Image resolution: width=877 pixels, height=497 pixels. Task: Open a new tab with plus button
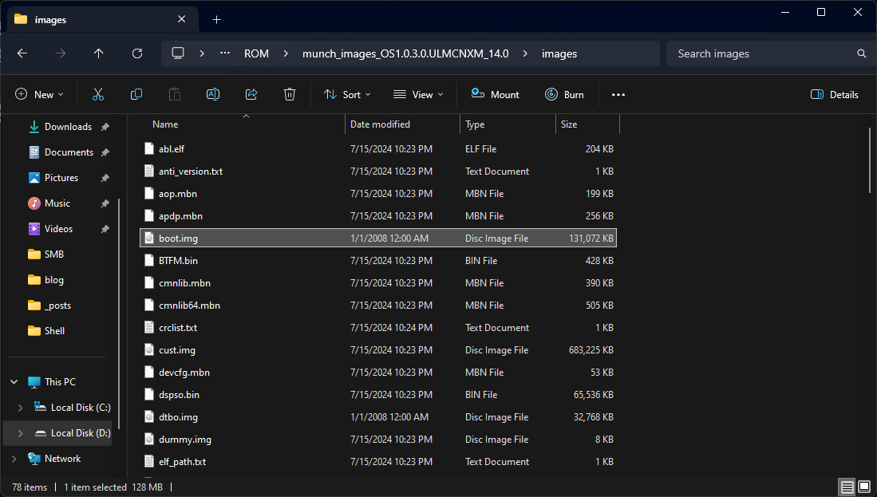click(216, 19)
